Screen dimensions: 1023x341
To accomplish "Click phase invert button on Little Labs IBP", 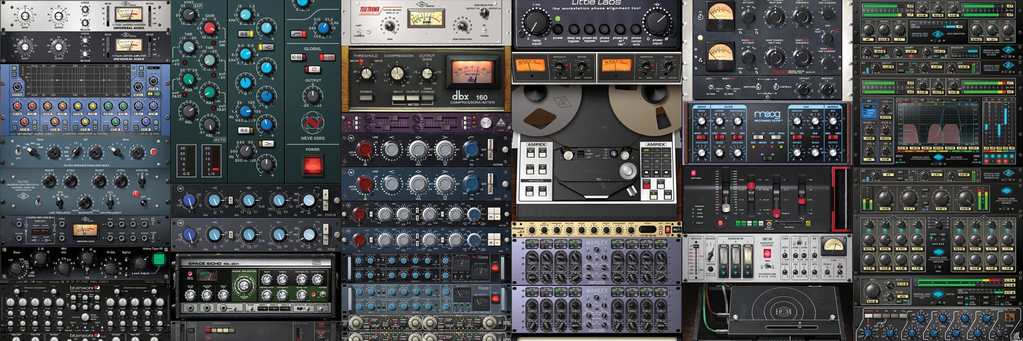I will tap(605, 29).
